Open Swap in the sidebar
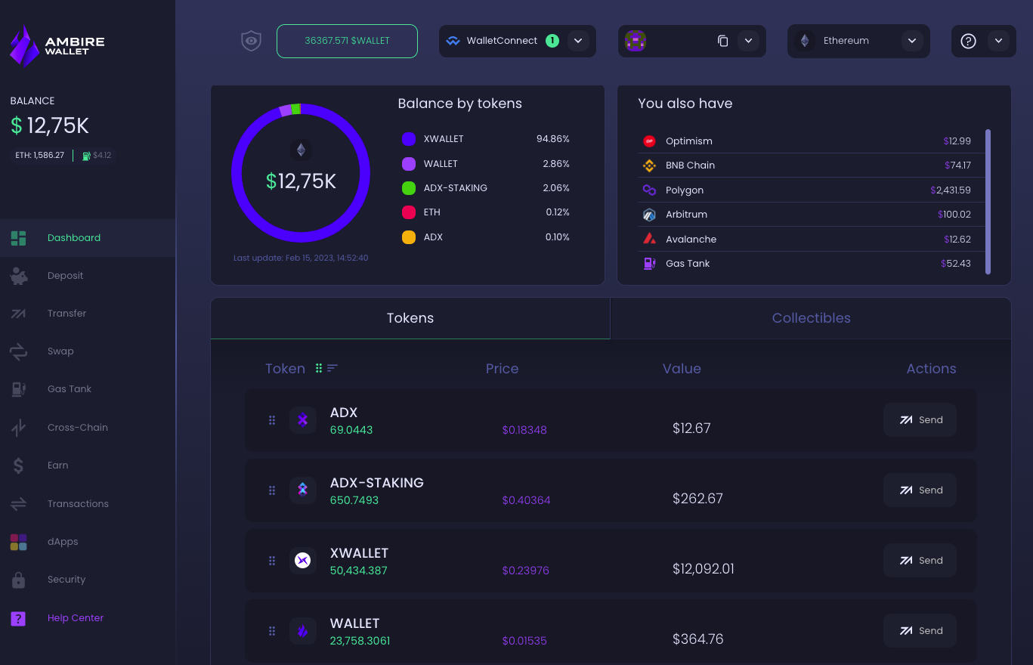The width and height of the screenshot is (1033, 665). (88, 351)
